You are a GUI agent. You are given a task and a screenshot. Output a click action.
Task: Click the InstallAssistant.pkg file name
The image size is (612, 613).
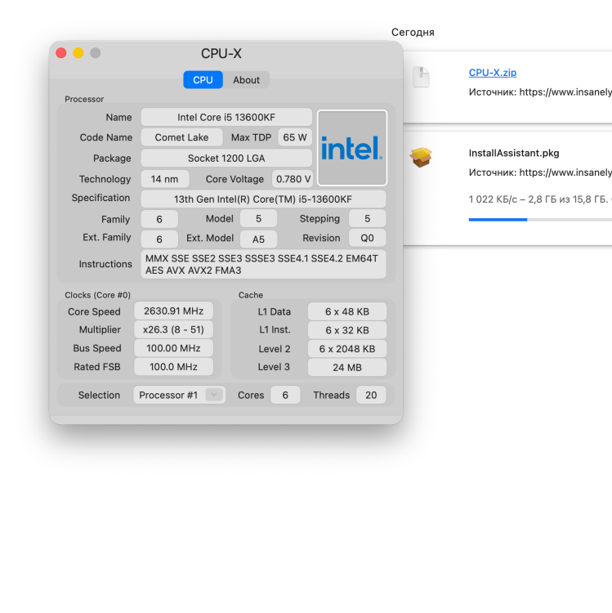click(513, 153)
